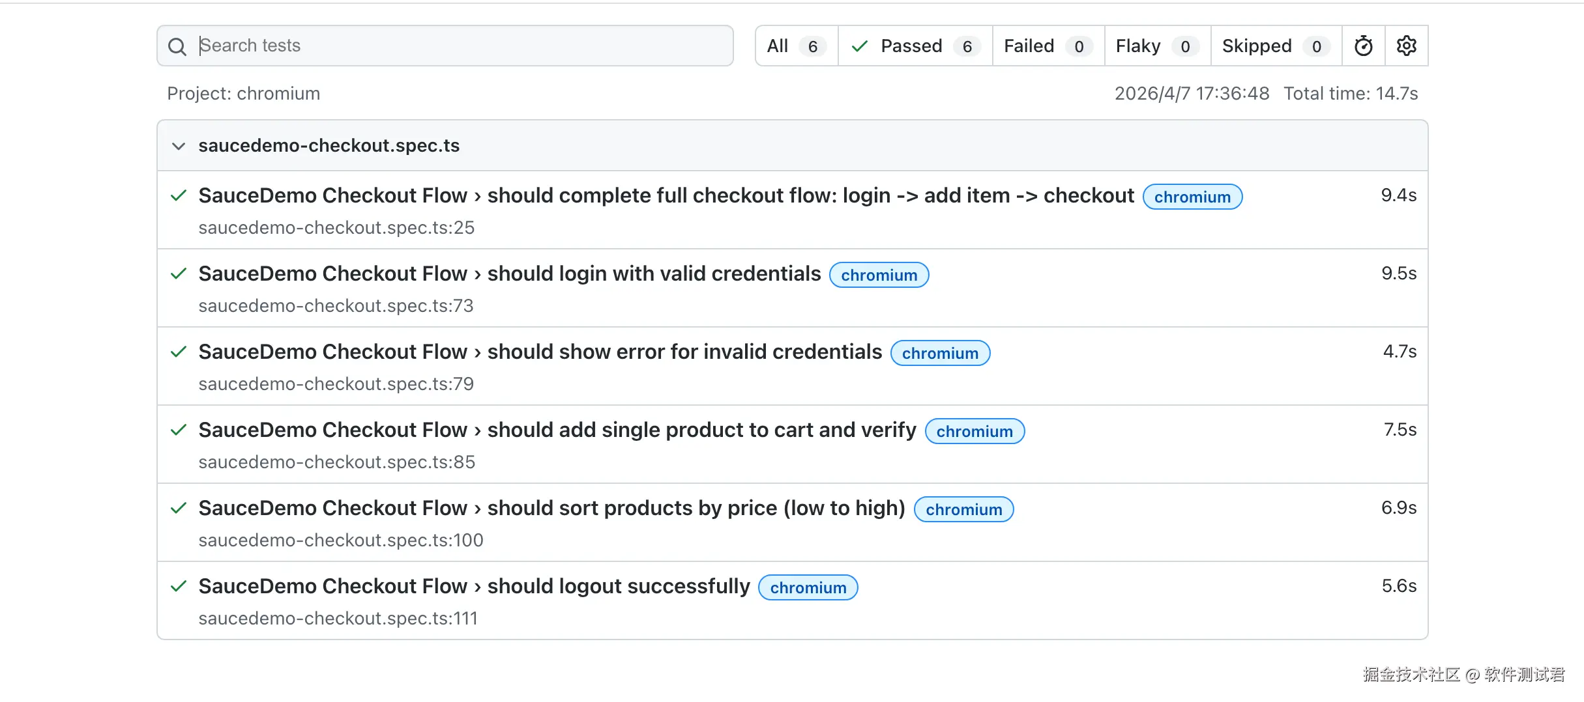
Task: Click the search magnifier icon
Action: (x=177, y=46)
